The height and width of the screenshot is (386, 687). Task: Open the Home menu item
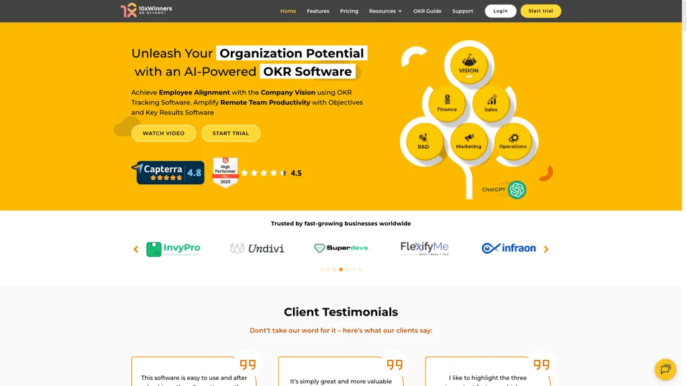[x=288, y=11]
